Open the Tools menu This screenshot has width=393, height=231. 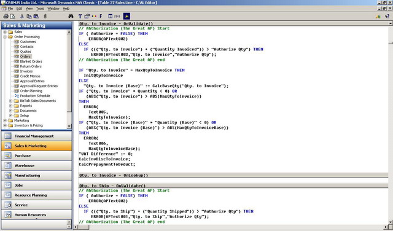point(40,9)
